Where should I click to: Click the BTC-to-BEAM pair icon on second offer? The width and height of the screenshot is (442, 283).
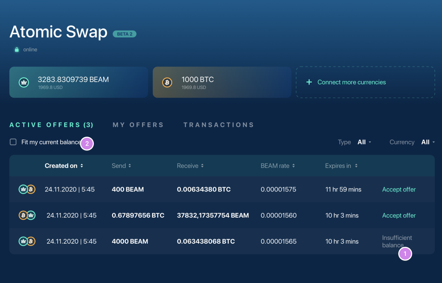27,215
